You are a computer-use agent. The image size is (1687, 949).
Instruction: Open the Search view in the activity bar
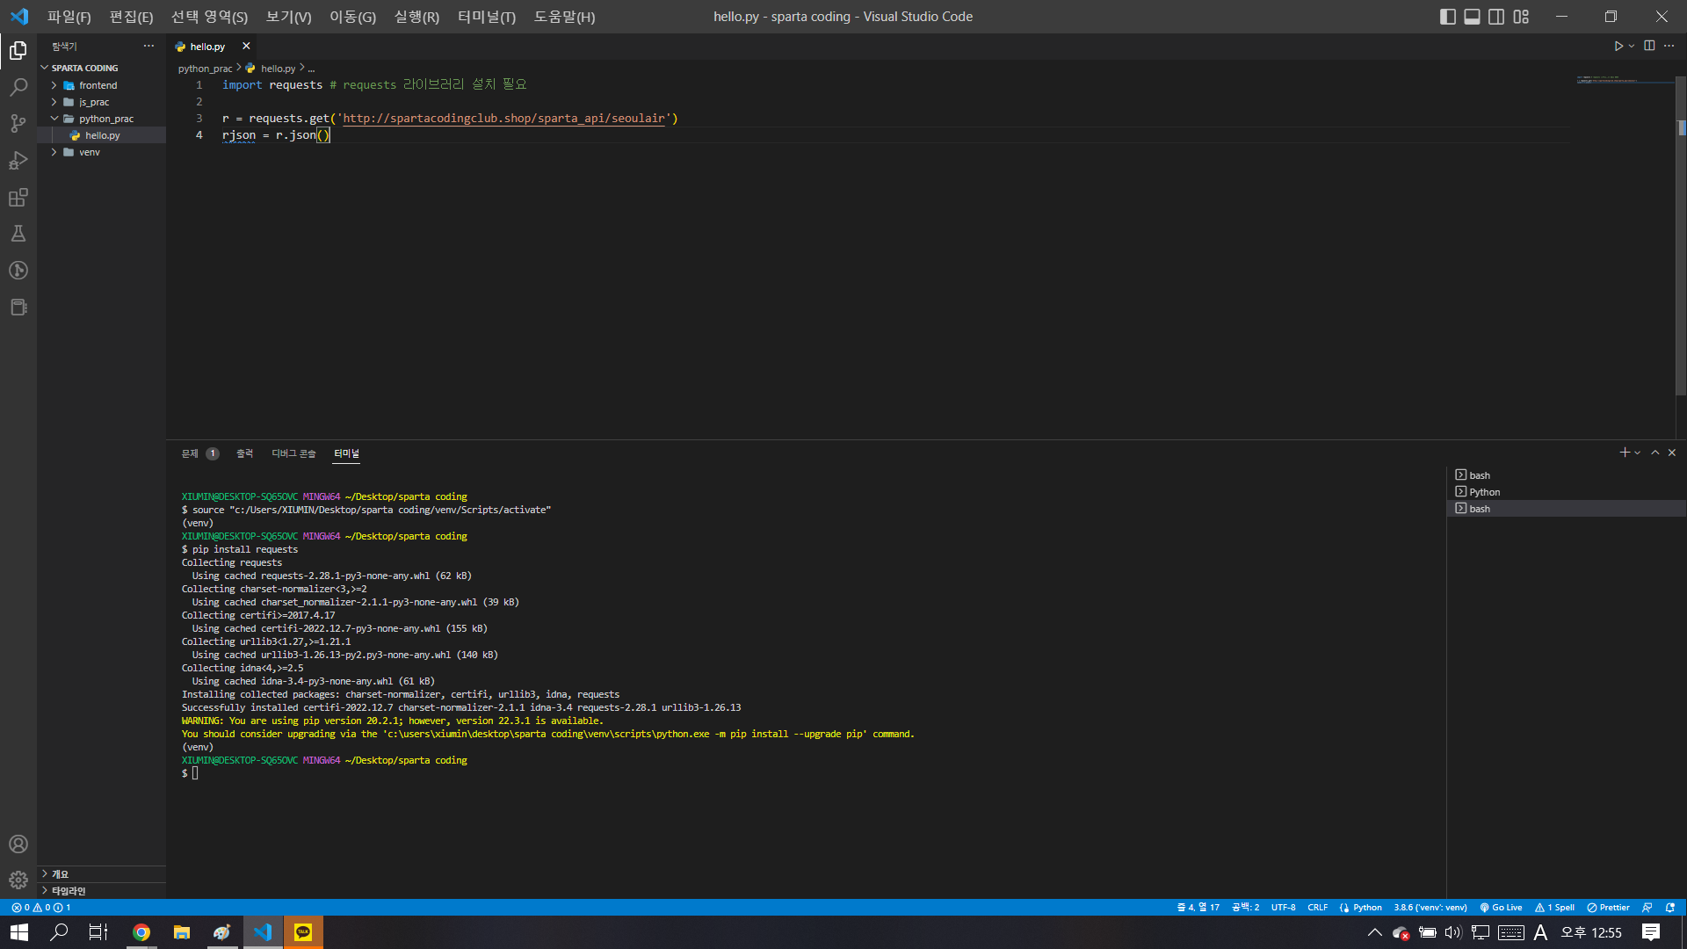pyautogui.click(x=18, y=87)
